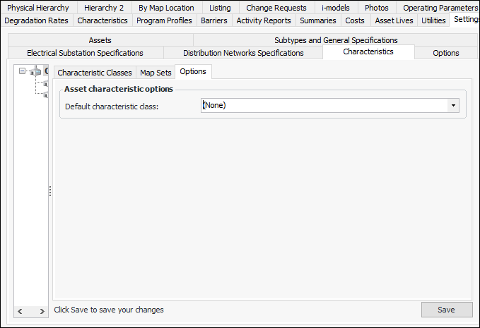Open Operating Parameters tab
The height and width of the screenshot is (328, 480).
438,8
